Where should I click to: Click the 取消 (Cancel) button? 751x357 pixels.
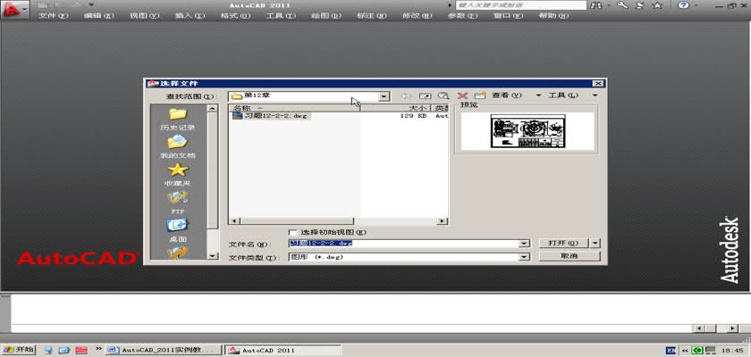point(569,257)
